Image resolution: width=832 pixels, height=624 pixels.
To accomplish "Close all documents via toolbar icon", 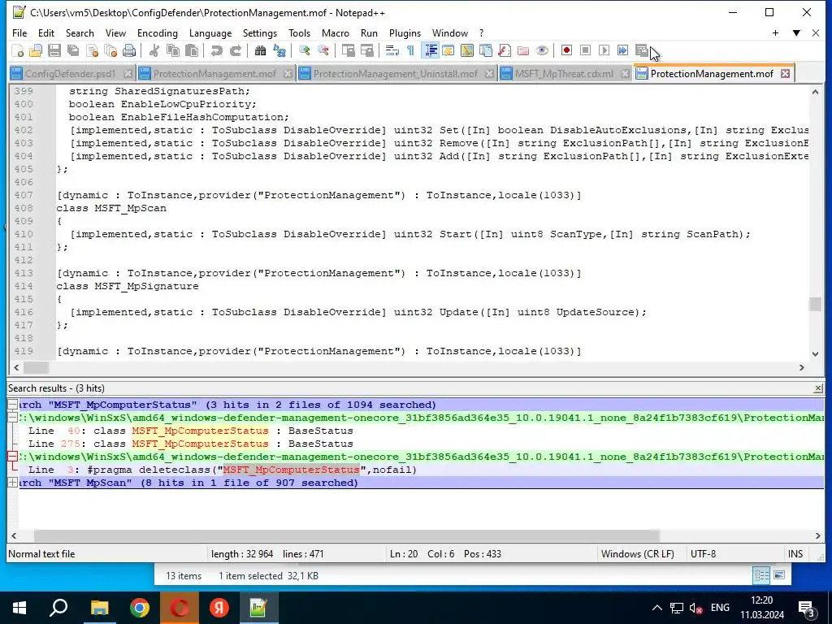I will [110, 50].
